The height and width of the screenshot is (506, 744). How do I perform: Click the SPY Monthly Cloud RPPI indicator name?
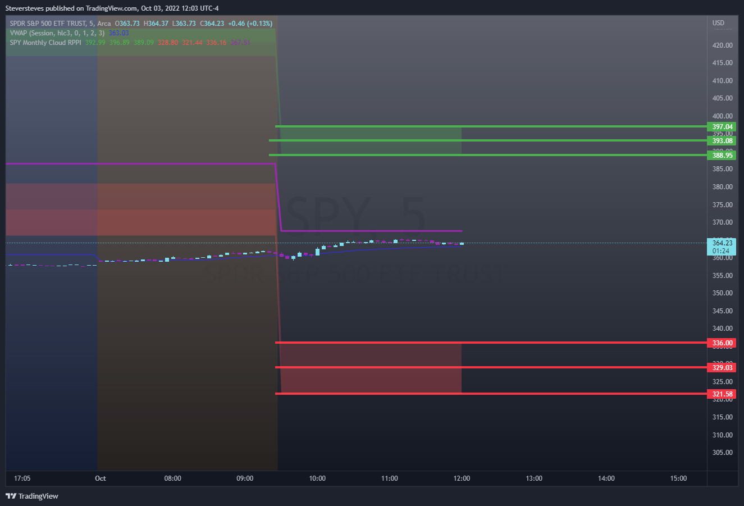pyautogui.click(x=45, y=43)
